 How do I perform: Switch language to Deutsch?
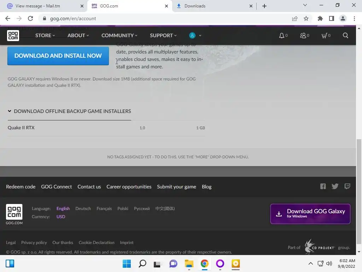point(83,208)
